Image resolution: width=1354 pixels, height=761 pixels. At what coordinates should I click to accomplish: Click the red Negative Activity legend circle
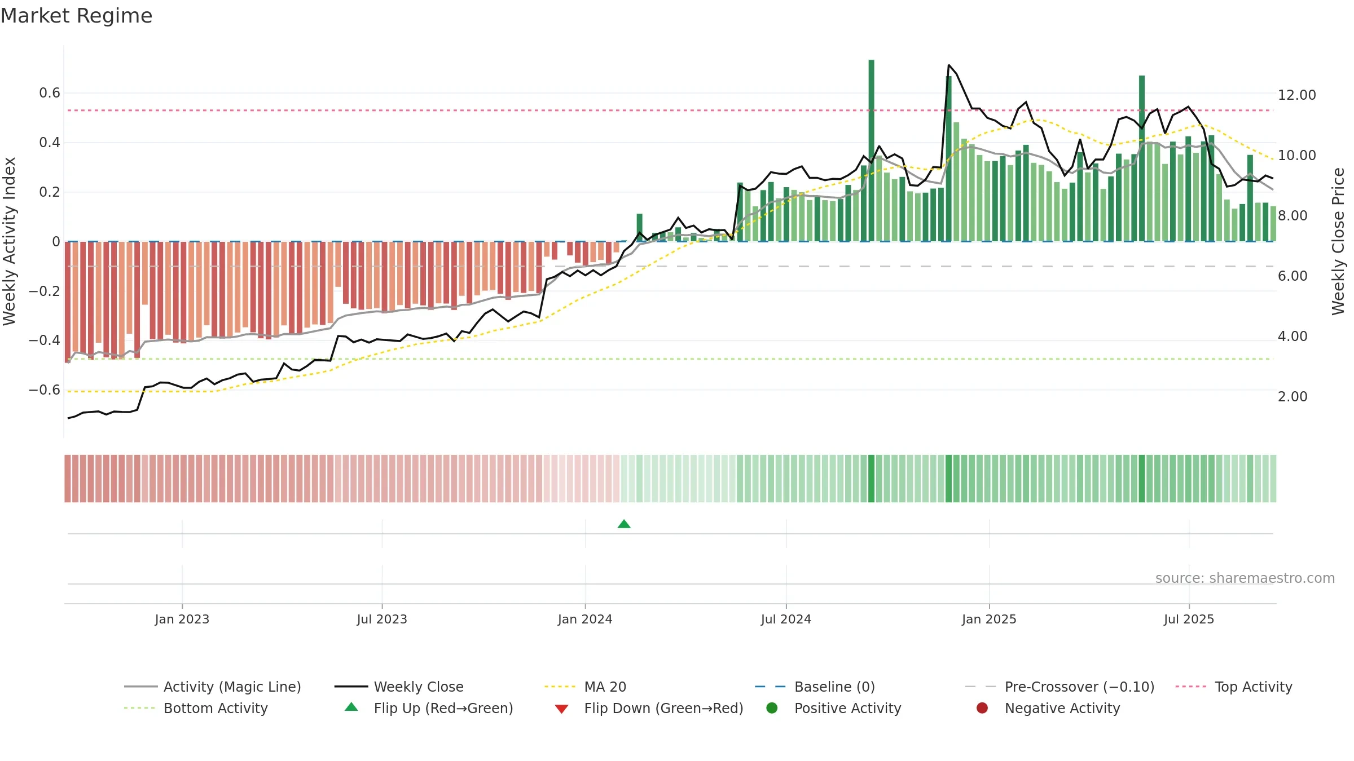(x=982, y=708)
